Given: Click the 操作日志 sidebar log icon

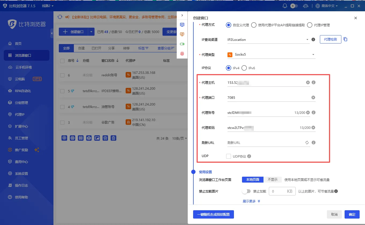Looking at the screenshot, I should click(x=10, y=185).
